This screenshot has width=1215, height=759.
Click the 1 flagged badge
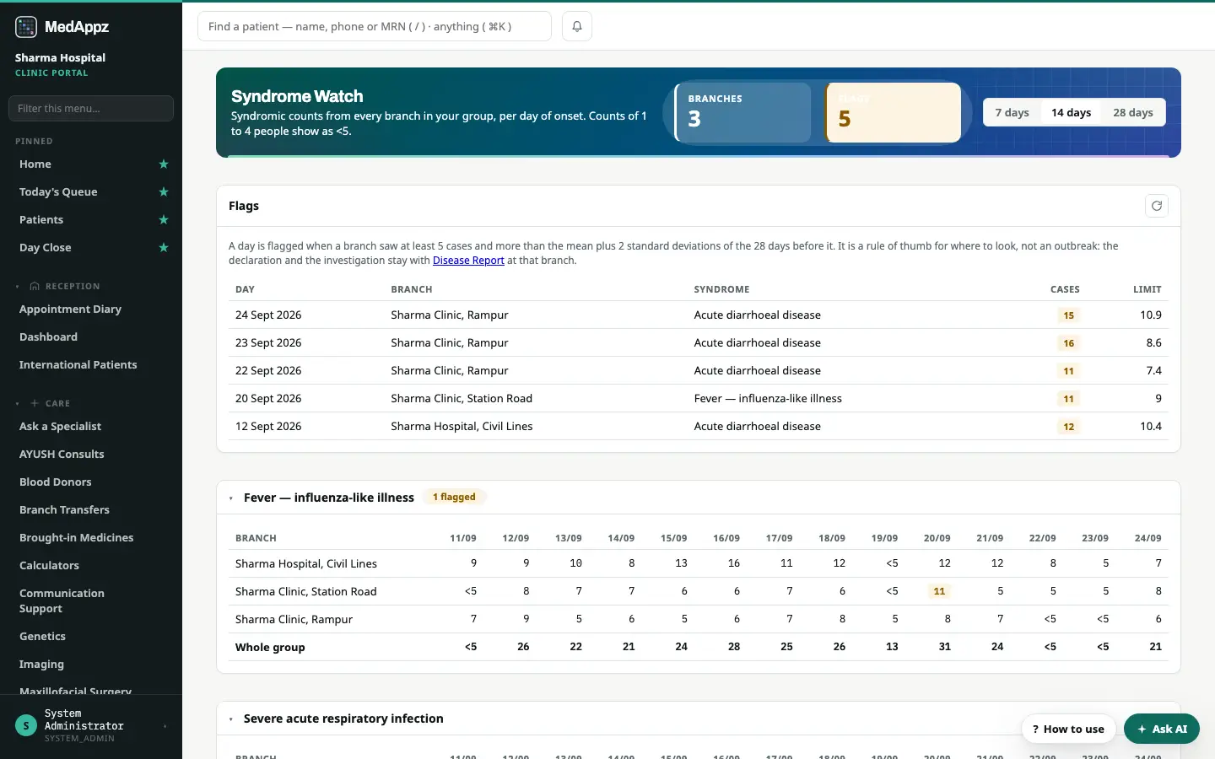click(x=454, y=498)
